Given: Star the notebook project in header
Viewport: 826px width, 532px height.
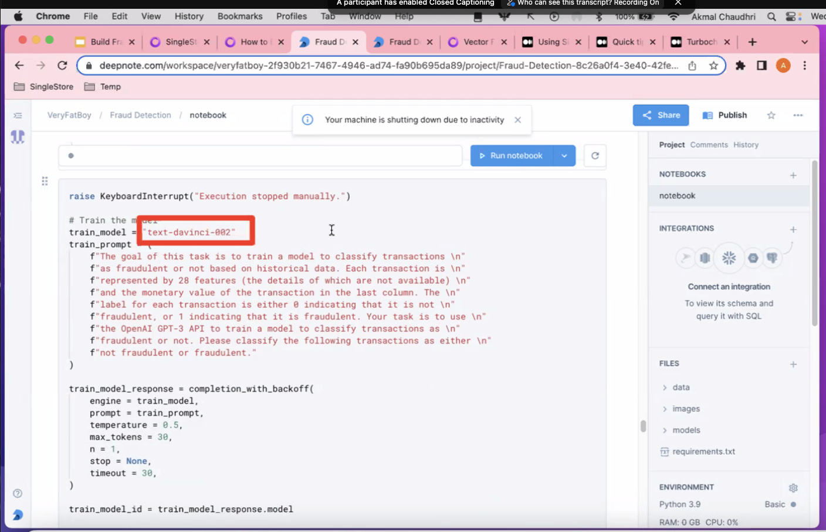Looking at the screenshot, I should pos(771,115).
